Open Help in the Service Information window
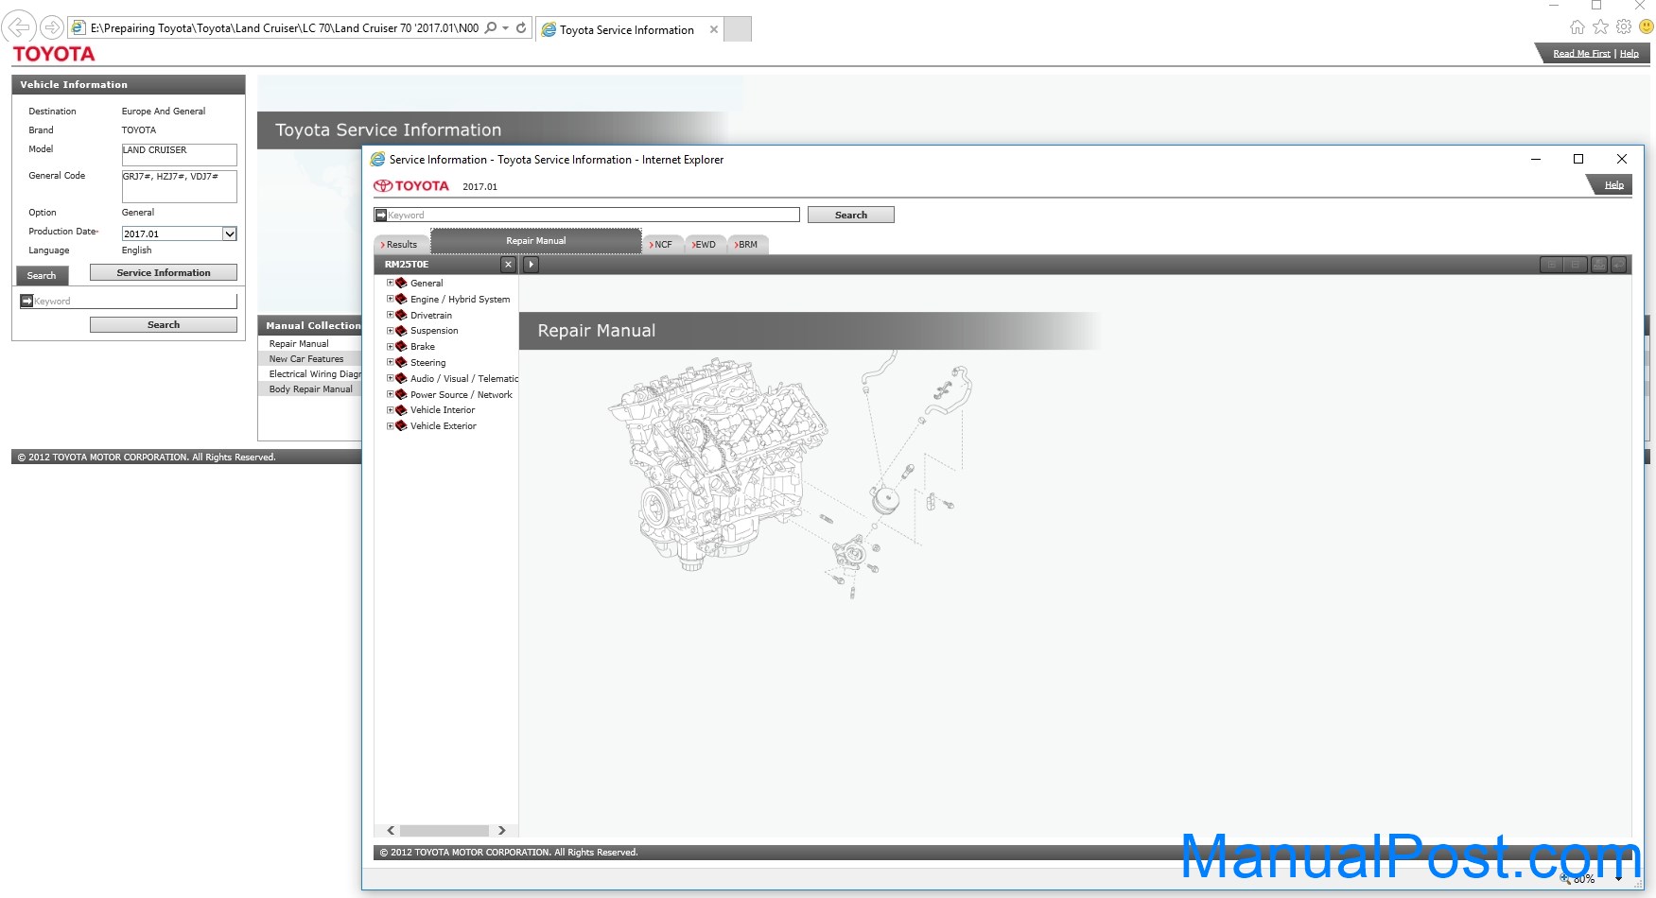Screen dimensions: 1656x898 click(1614, 185)
